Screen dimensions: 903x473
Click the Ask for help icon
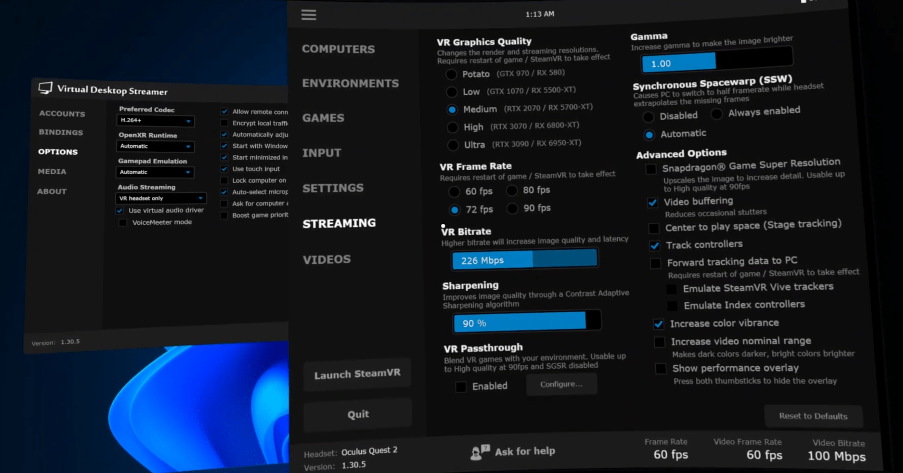pos(479,452)
